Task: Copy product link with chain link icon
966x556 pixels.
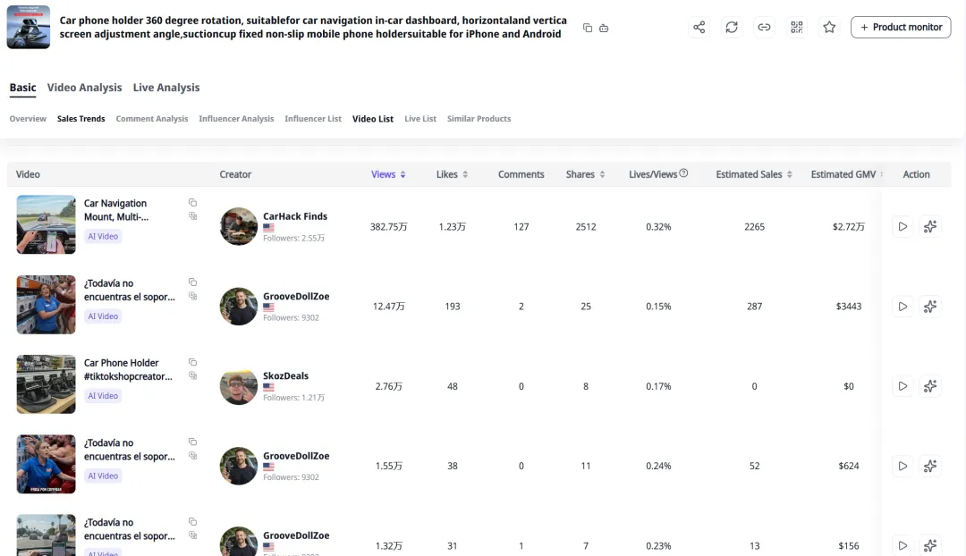Action: [764, 27]
